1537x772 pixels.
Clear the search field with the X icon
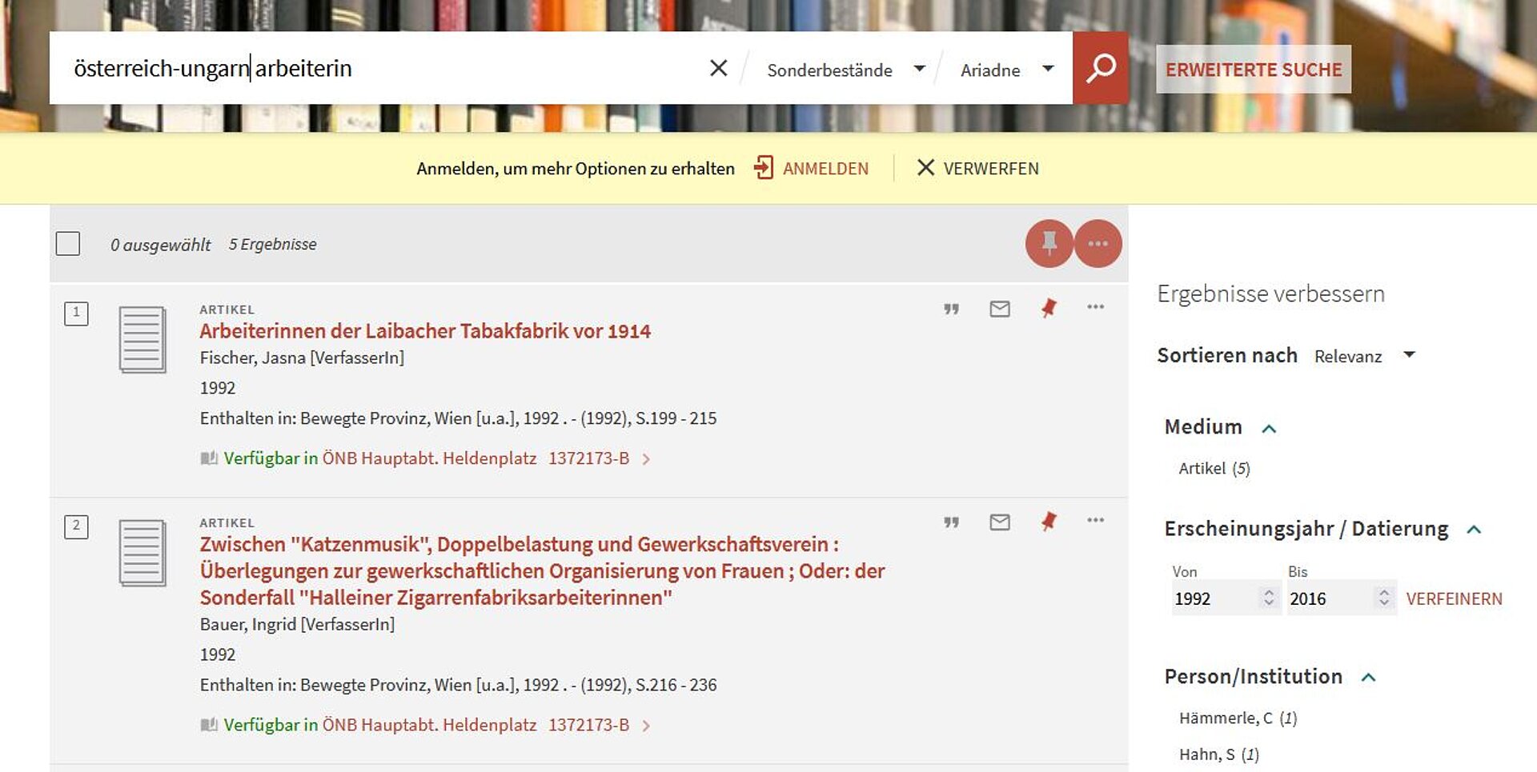[718, 68]
